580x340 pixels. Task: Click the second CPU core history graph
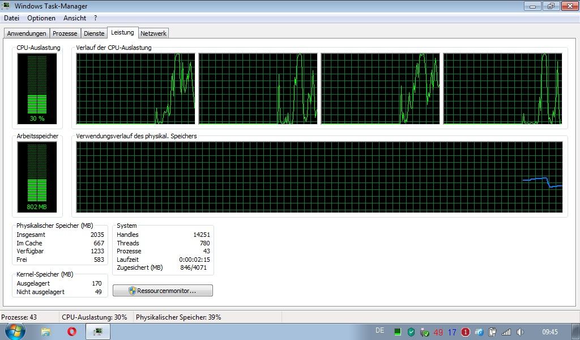click(258, 88)
